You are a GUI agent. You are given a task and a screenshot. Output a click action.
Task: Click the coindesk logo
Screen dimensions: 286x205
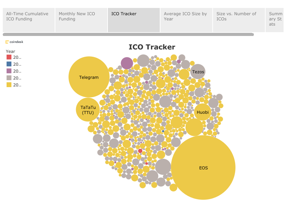pyautogui.click(x=15, y=42)
